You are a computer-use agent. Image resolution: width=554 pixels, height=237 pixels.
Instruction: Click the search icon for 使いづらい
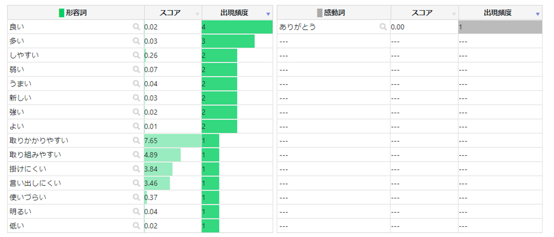[136, 198]
